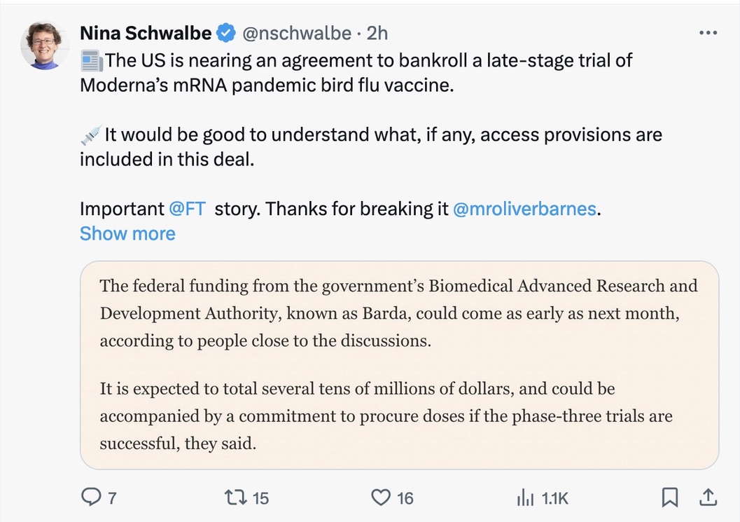
Task: Share the tweet using the upload arrow icon
Action: point(708,497)
